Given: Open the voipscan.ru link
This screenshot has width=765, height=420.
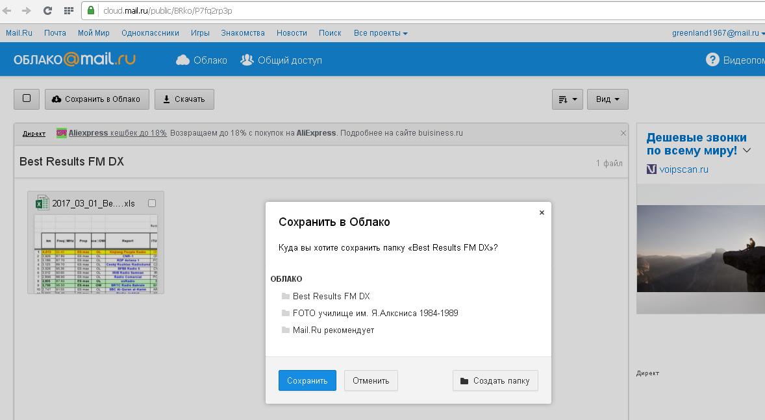Looking at the screenshot, I should (x=684, y=169).
